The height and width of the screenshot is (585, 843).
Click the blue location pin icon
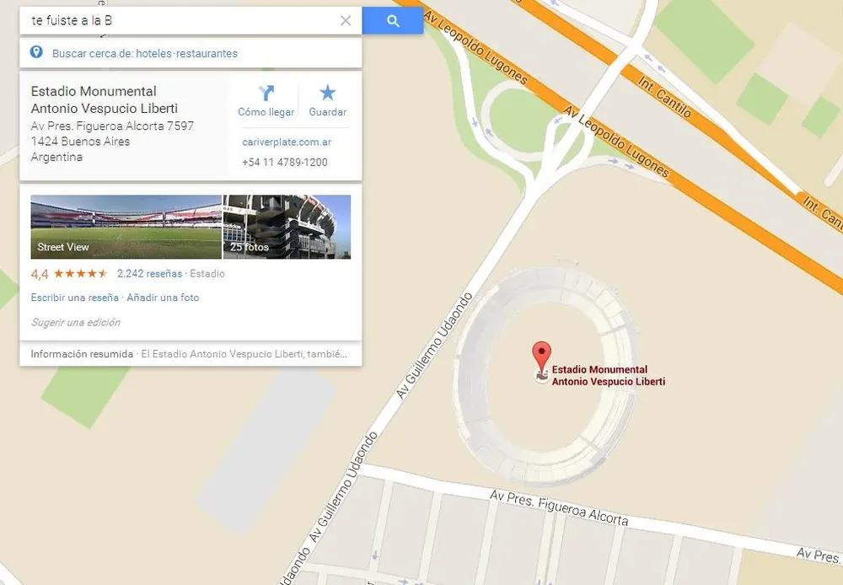36,52
